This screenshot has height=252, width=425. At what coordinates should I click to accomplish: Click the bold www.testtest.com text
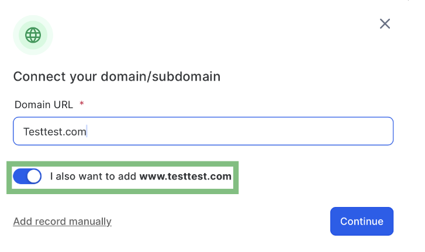click(x=185, y=177)
